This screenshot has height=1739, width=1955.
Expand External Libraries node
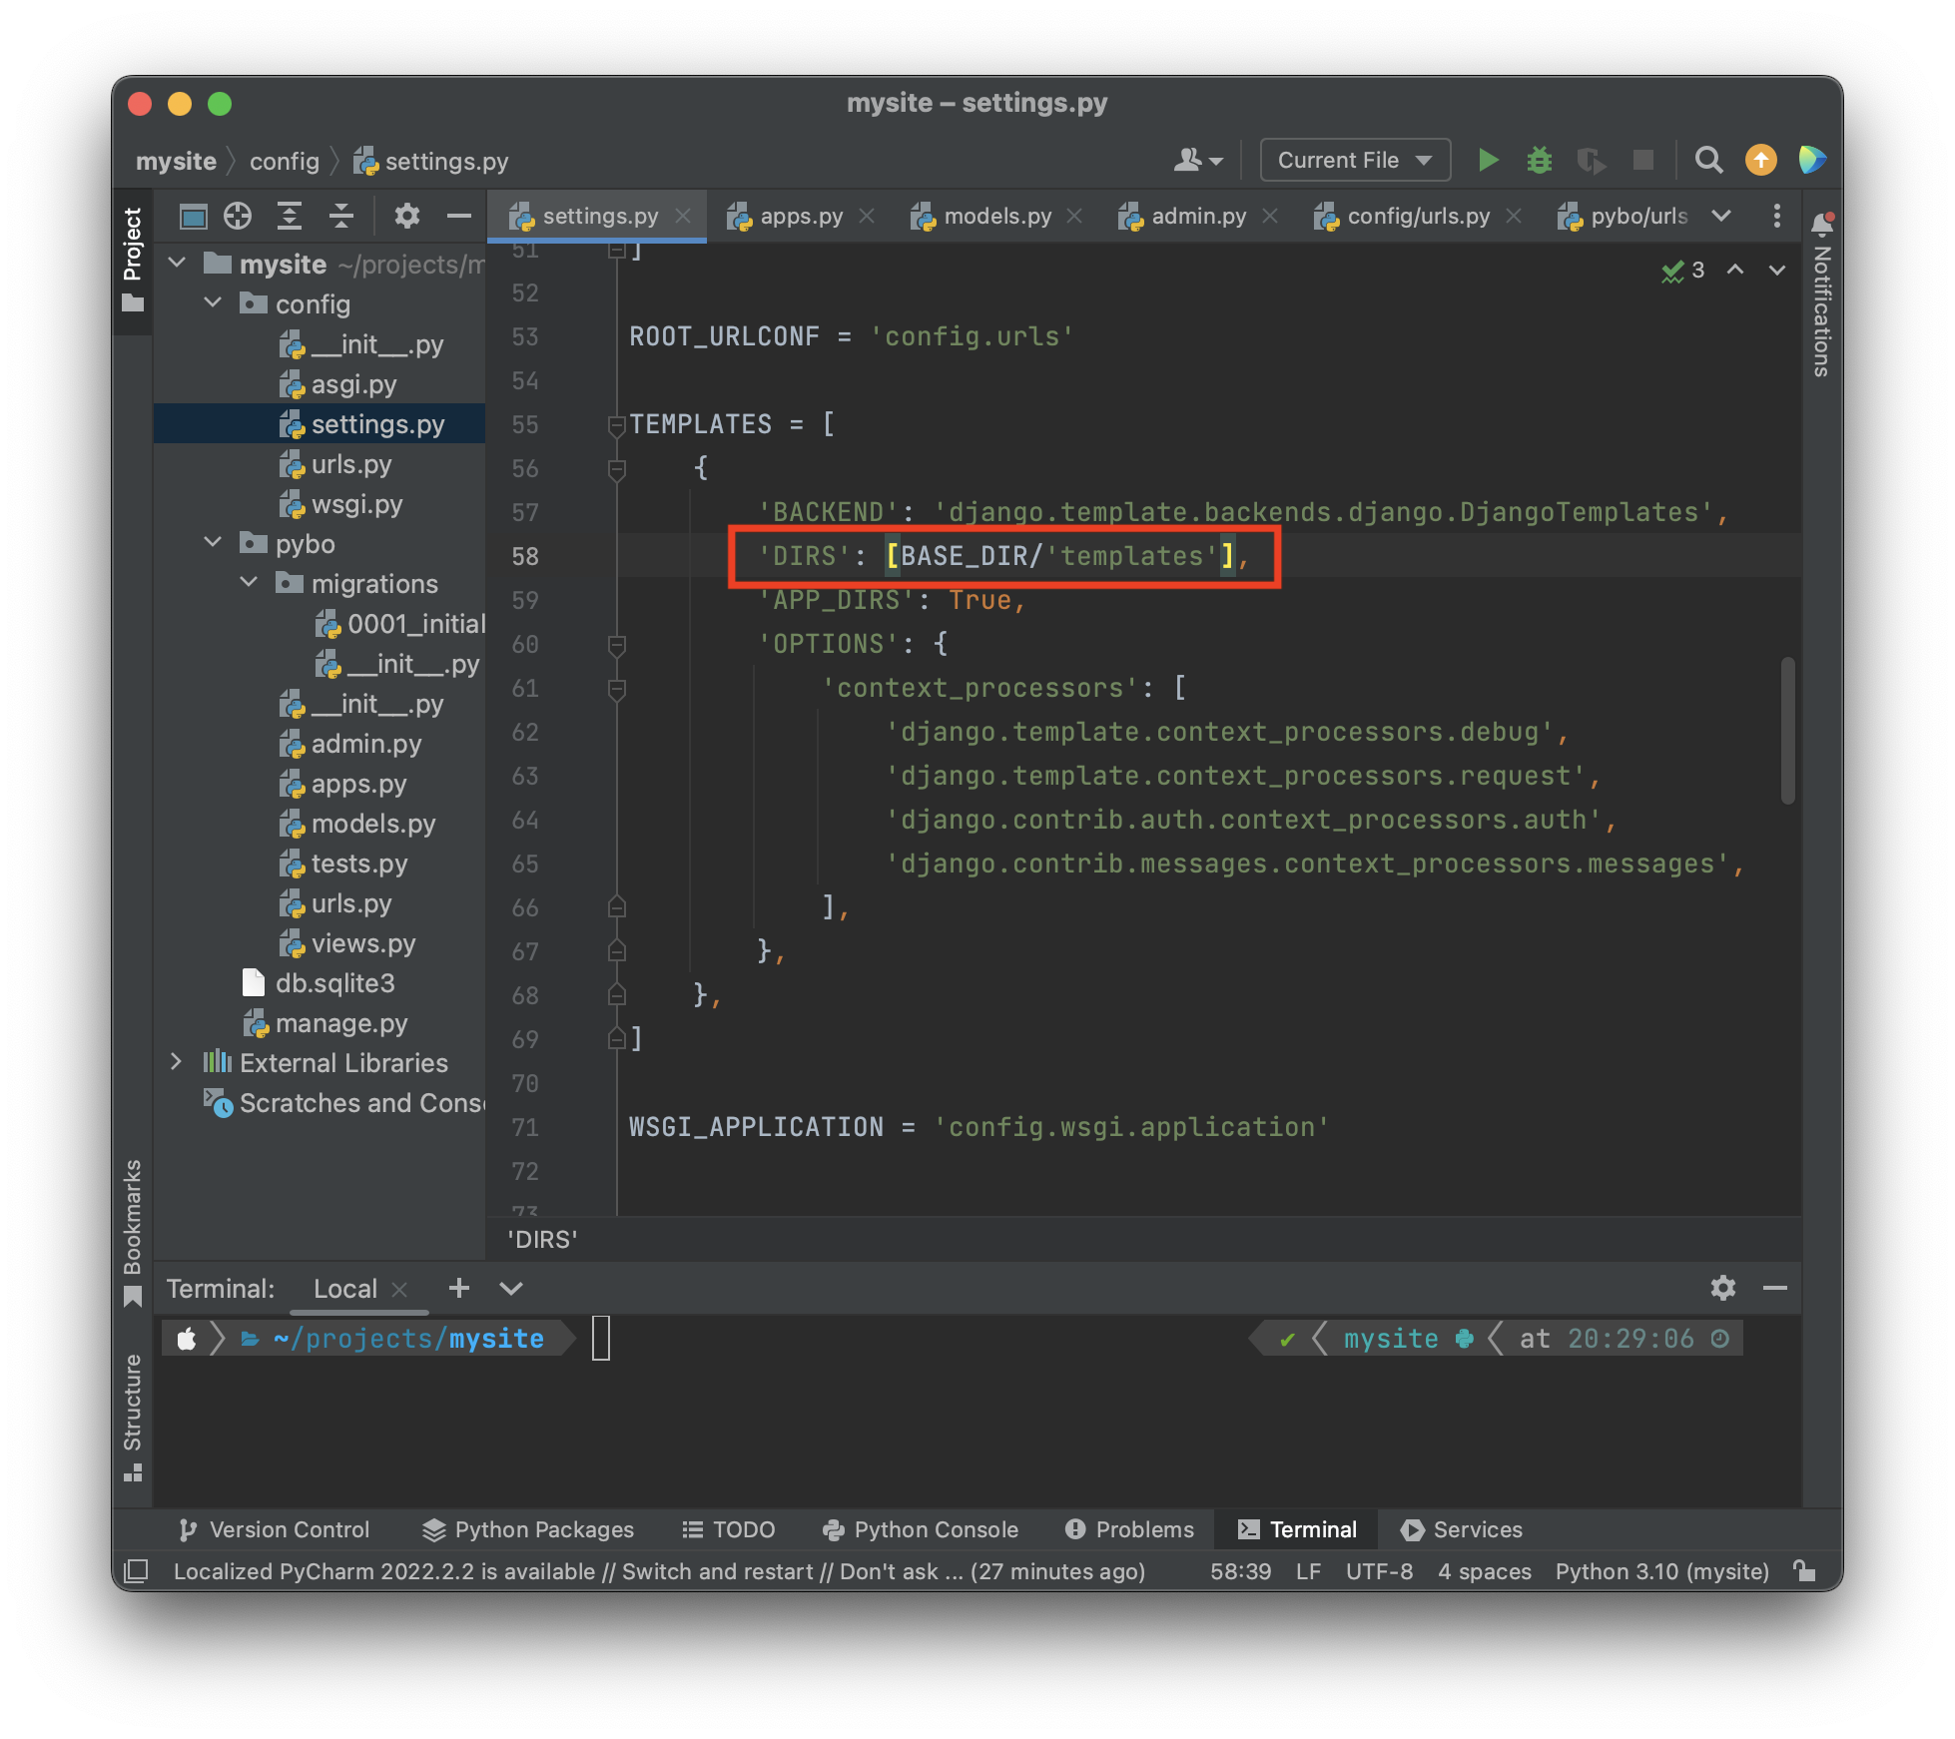coord(177,1062)
